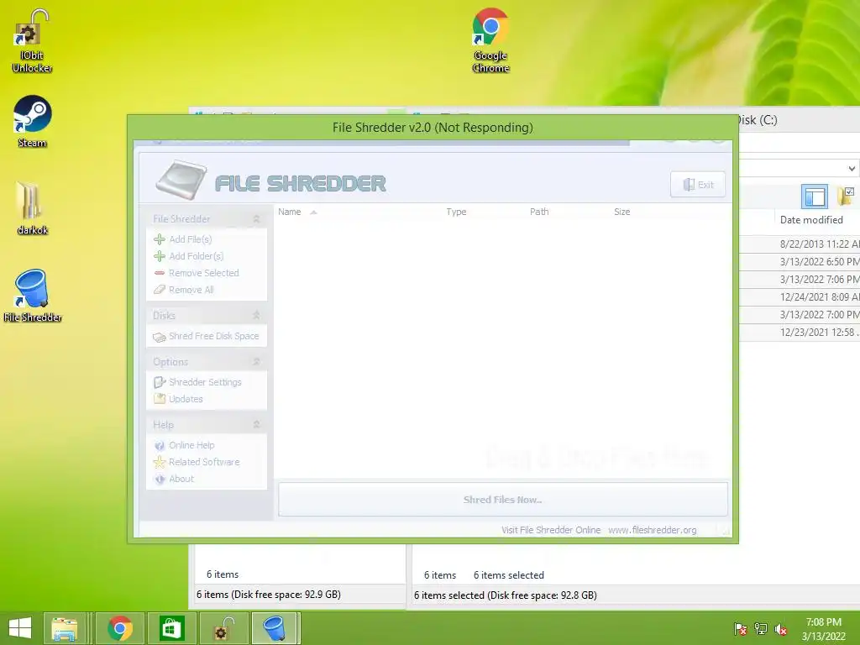Viewport: 860px width, 645px height.
Task: Click the Updates folder icon
Action: [160, 399]
